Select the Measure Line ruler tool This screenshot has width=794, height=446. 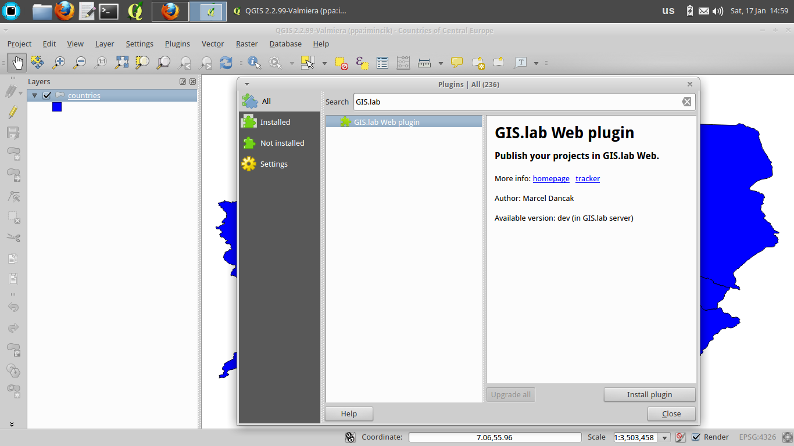coord(424,63)
